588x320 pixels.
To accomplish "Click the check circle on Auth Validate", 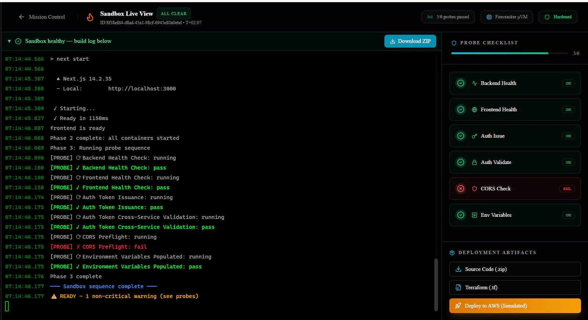I will click(461, 162).
